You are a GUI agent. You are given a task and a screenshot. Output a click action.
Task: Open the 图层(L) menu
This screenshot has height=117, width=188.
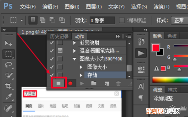click(x=94, y=7)
